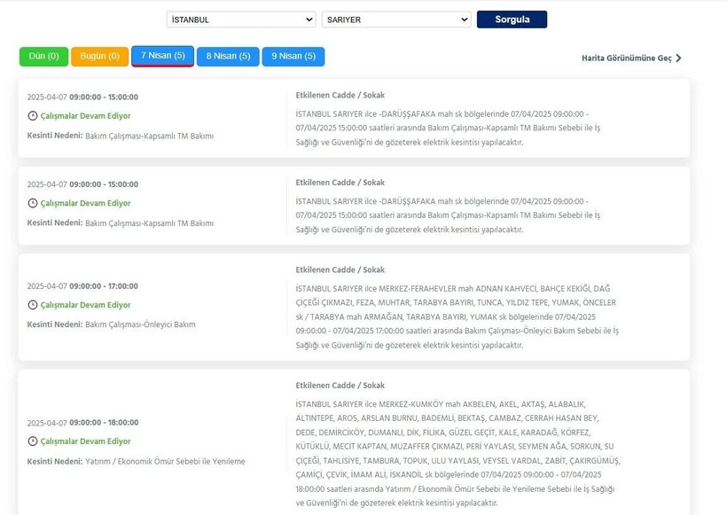Open the İSTANBUL city dropdown
Image resolution: width=727 pixels, height=515 pixels.
click(241, 20)
